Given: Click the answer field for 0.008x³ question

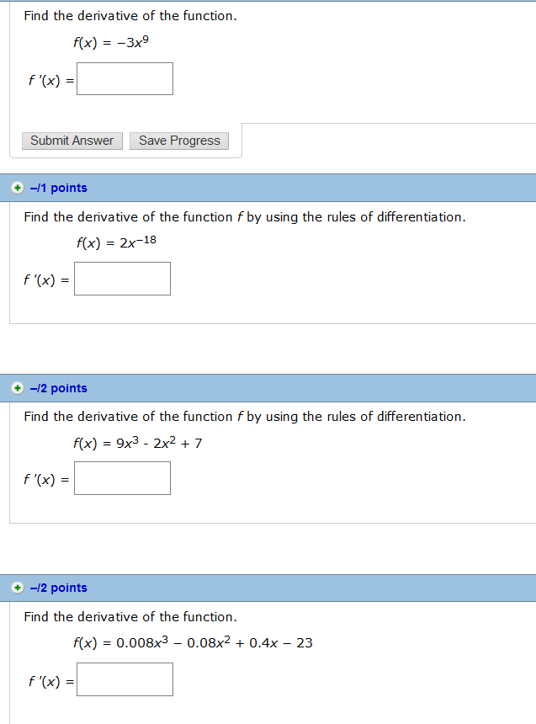Looking at the screenshot, I should point(125,679).
